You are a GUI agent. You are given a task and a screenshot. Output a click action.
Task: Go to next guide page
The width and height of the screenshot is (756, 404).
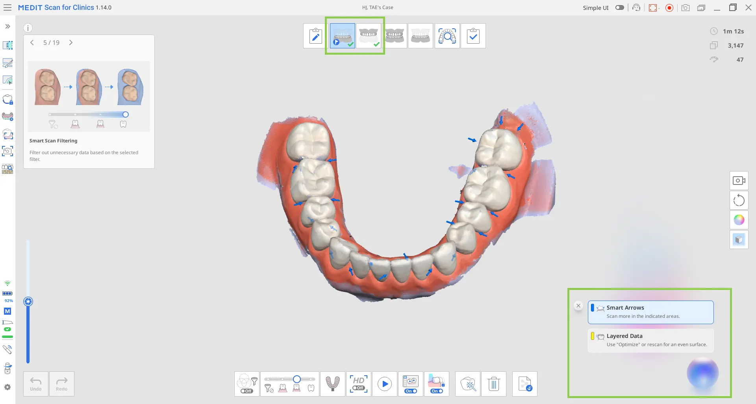[x=71, y=42]
